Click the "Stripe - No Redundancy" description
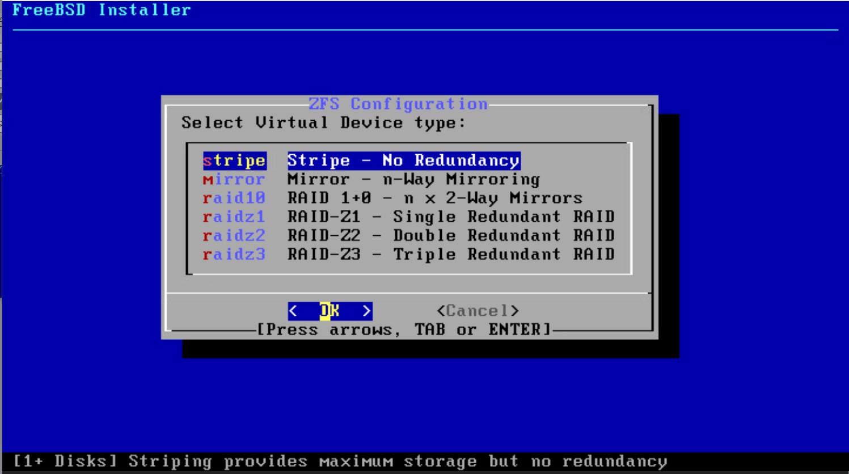This screenshot has width=849, height=474. [403, 160]
